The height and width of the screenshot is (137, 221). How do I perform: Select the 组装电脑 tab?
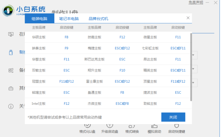(39, 19)
